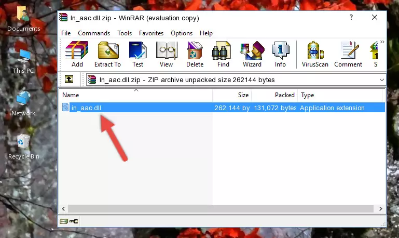Click the 262,144 size value
This screenshot has height=238, width=399.
point(232,108)
